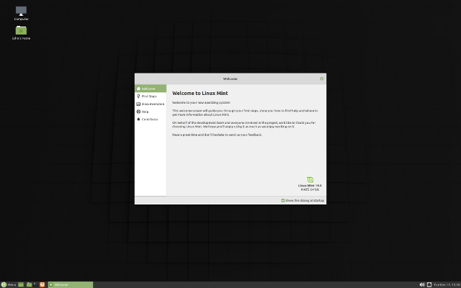Click the Documentation book icon

click(138, 104)
